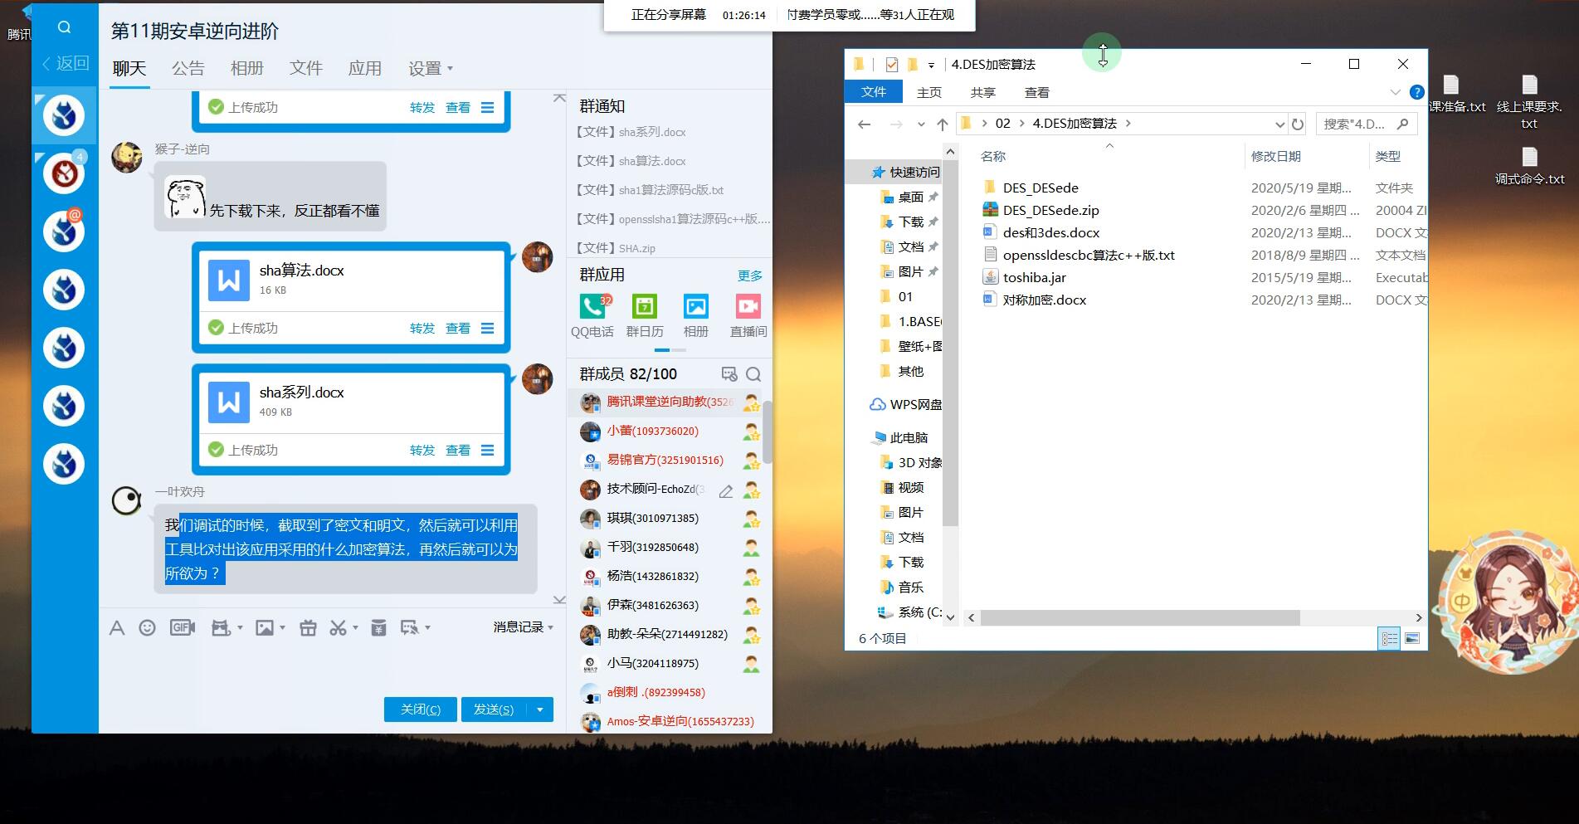Click 更多 link for group apps

pyautogui.click(x=749, y=275)
